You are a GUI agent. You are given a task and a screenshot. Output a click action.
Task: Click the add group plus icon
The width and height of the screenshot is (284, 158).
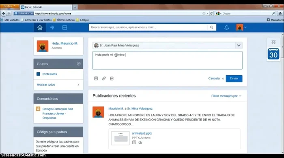click(x=79, y=64)
